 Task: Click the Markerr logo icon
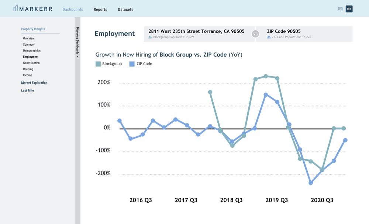pos(15,8)
